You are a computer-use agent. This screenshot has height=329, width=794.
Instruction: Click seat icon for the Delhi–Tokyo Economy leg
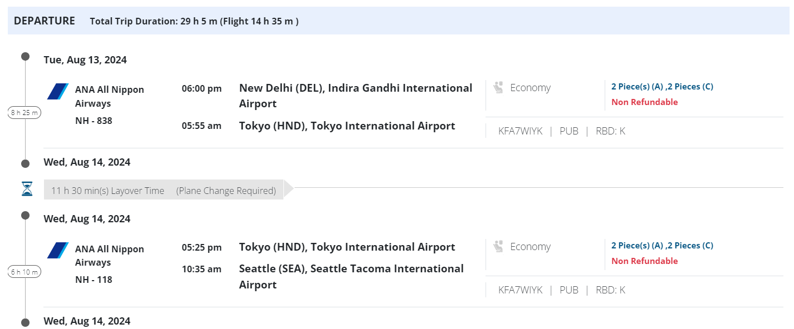498,88
